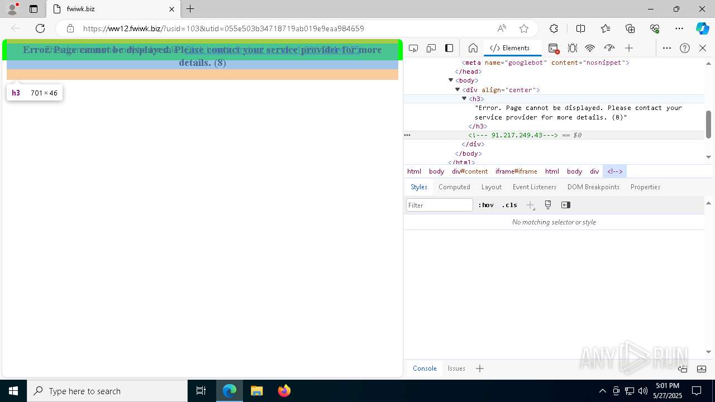The width and height of the screenshot is (715, 402).
Task: Open the Console tool with error badge
Action: (553, 48)
